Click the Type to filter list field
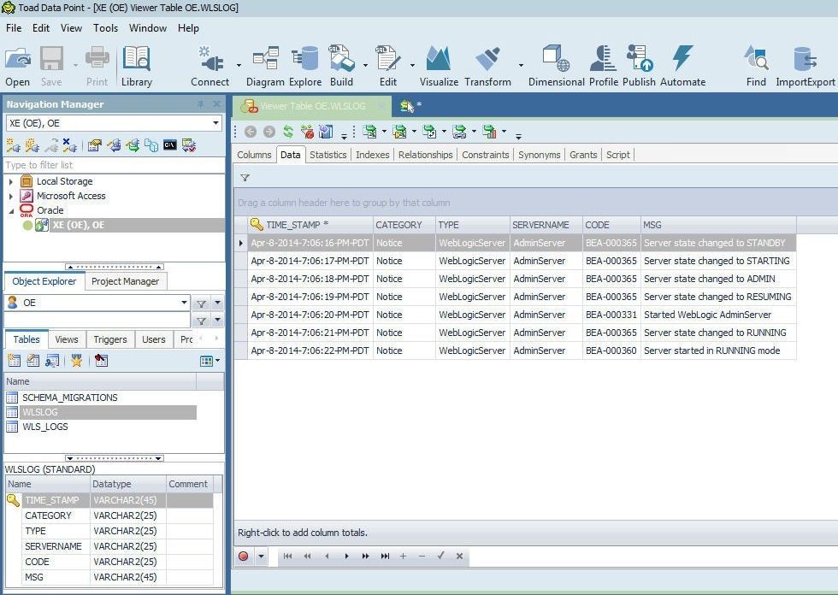The width and height of the screenshot is (838, 595). pos(114,165)
